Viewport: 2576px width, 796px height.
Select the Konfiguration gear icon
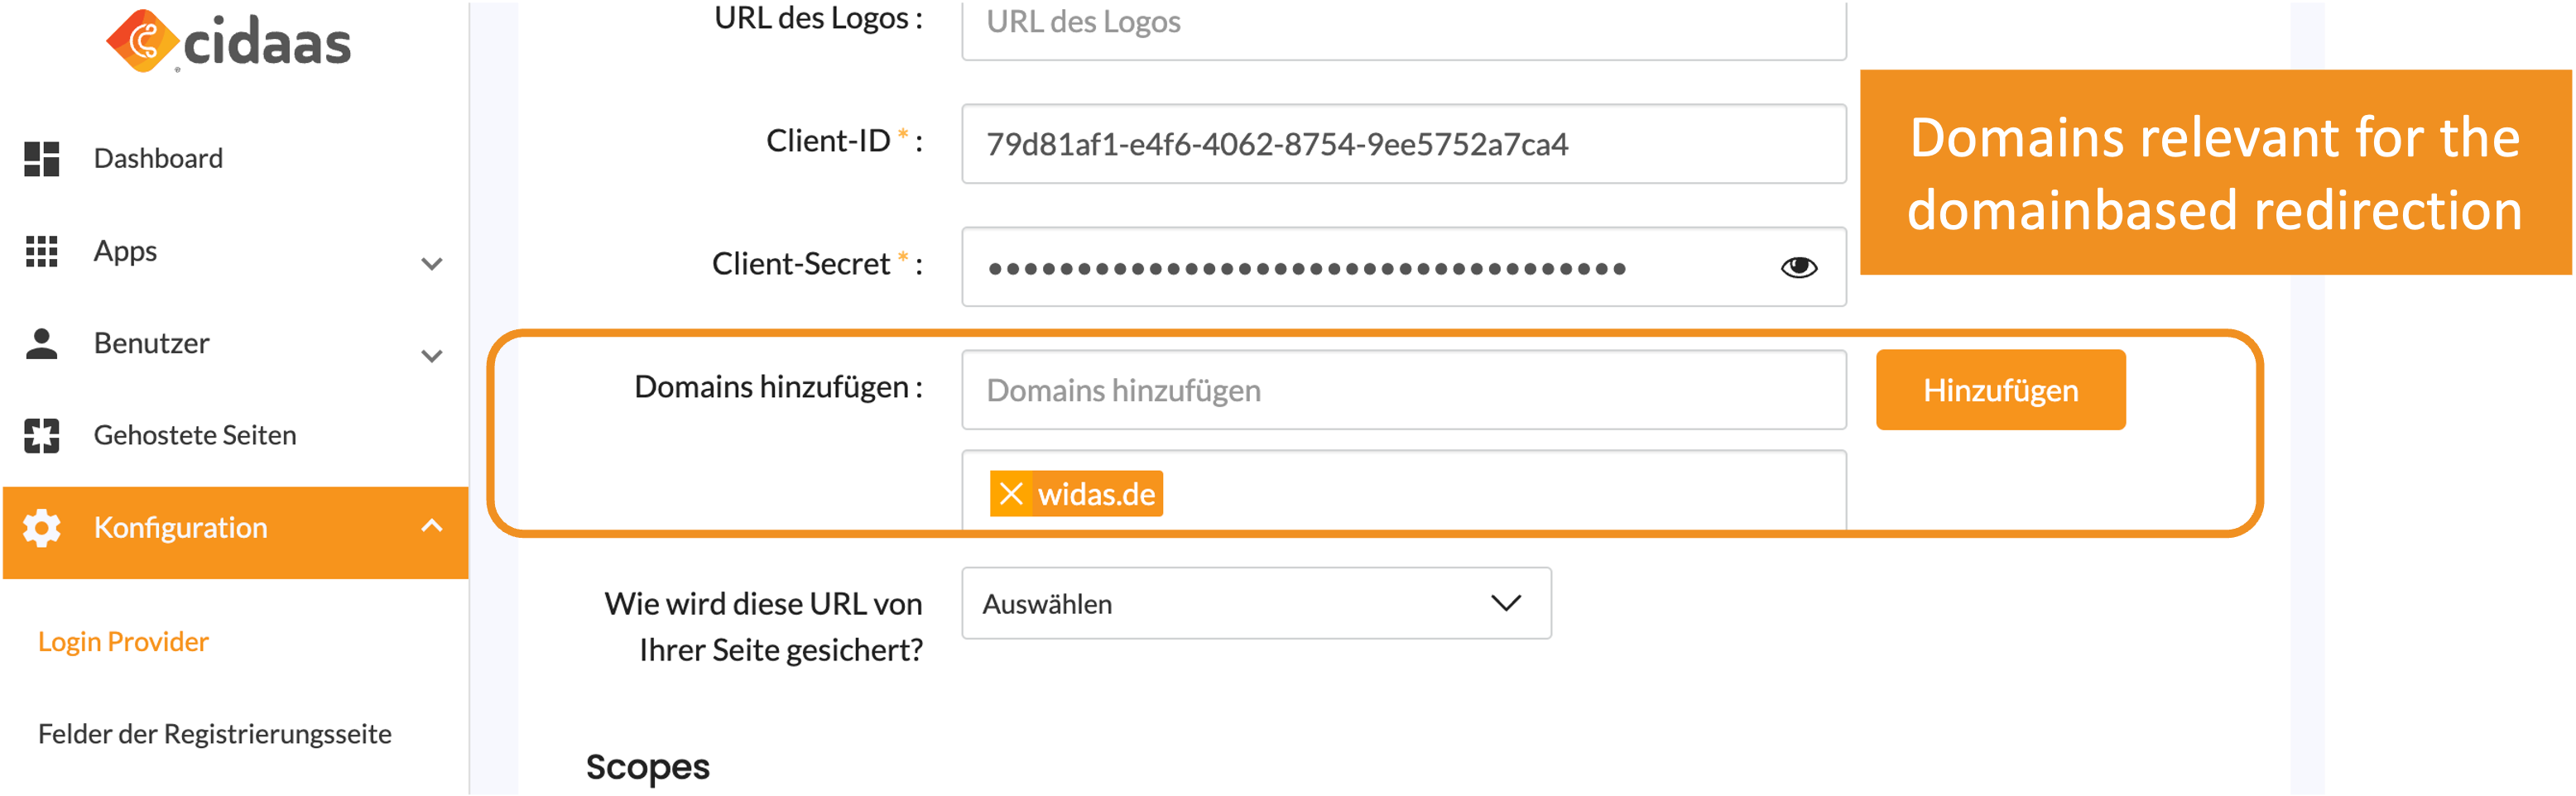click(42, 527)
